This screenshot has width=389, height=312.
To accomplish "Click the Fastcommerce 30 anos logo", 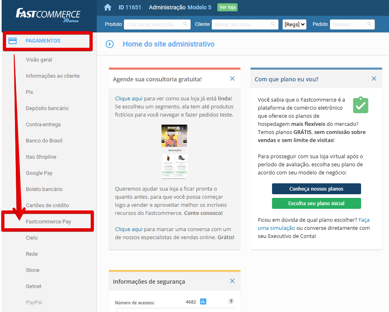I will pos(48,15).
